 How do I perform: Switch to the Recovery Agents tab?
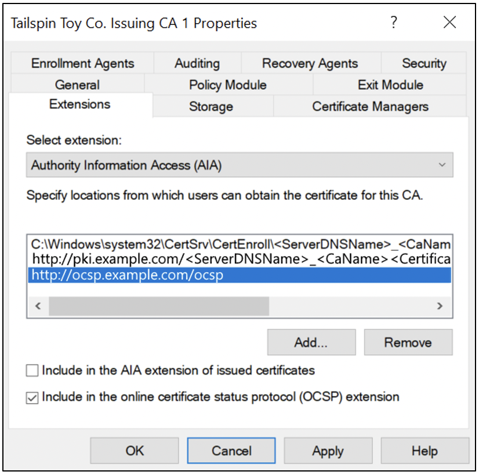click(310, 63)
